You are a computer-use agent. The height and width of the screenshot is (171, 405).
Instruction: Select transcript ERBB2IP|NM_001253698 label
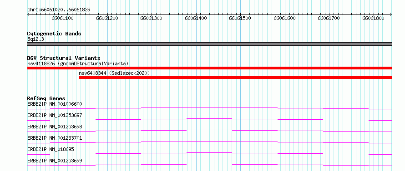click(x=55, y=127)
